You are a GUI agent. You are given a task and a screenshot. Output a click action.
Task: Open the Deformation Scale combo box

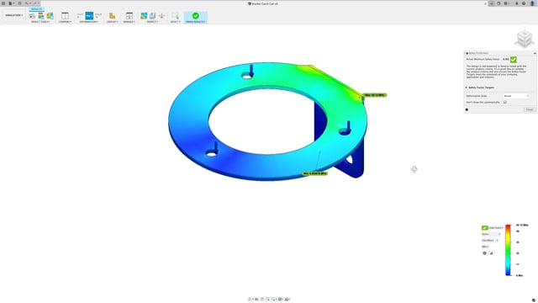[516, 96]
